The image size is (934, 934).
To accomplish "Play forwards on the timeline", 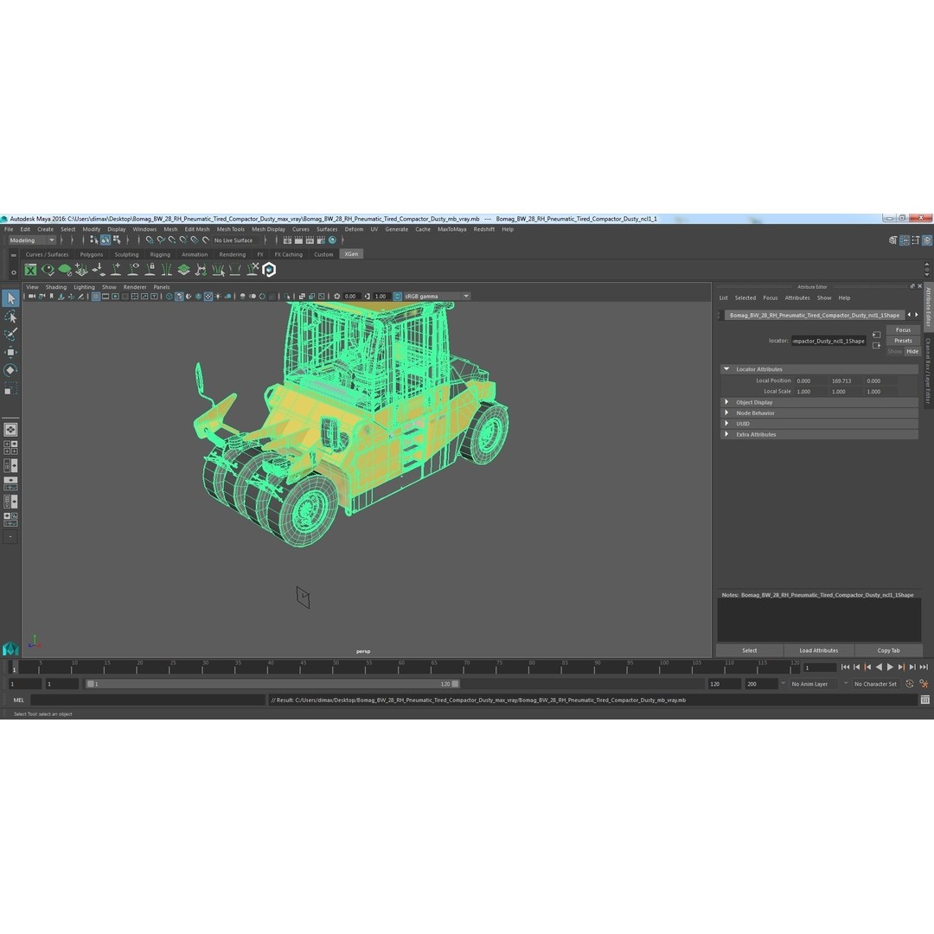I will [x=890, y=667].
